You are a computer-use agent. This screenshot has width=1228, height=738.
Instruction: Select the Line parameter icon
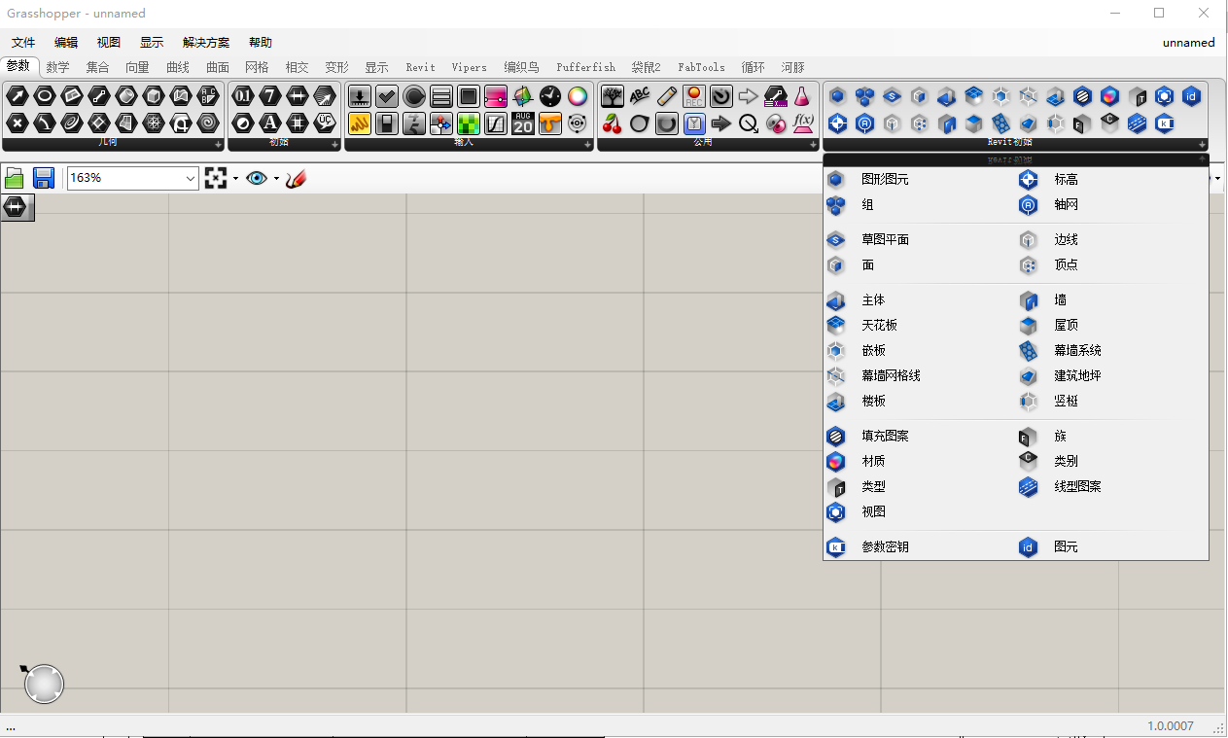pos(98,96)
